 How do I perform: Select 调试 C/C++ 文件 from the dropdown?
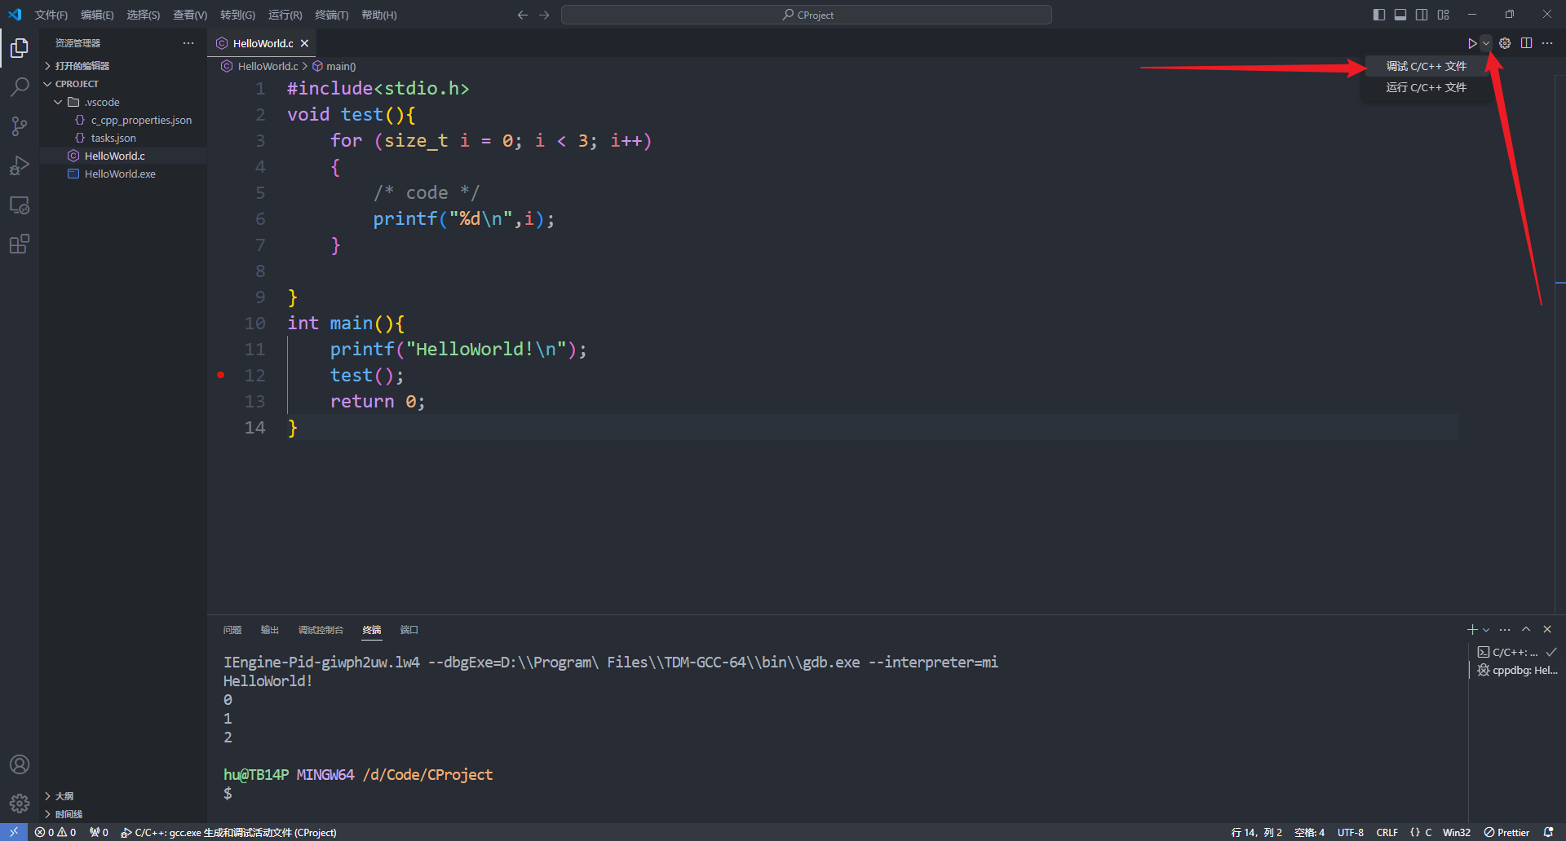coord(1426,66)
